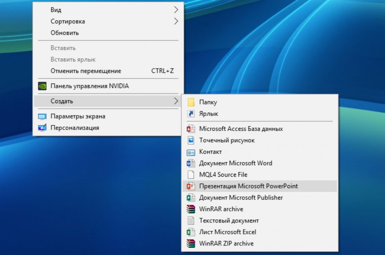Click the WinRAR archive books icon
The width and height of the screenshot is (385, 255).
click(x=191, y=209)
